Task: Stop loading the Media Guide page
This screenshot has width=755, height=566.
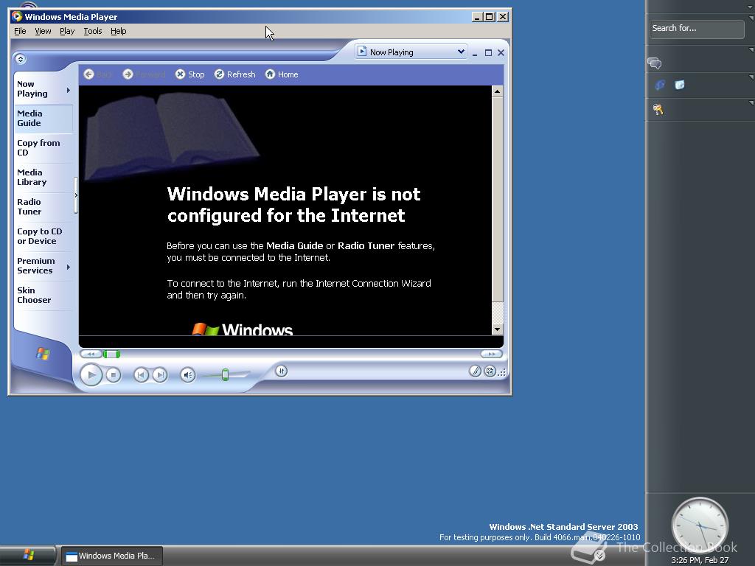Action: pyautogui.click(x=189, y=74)
